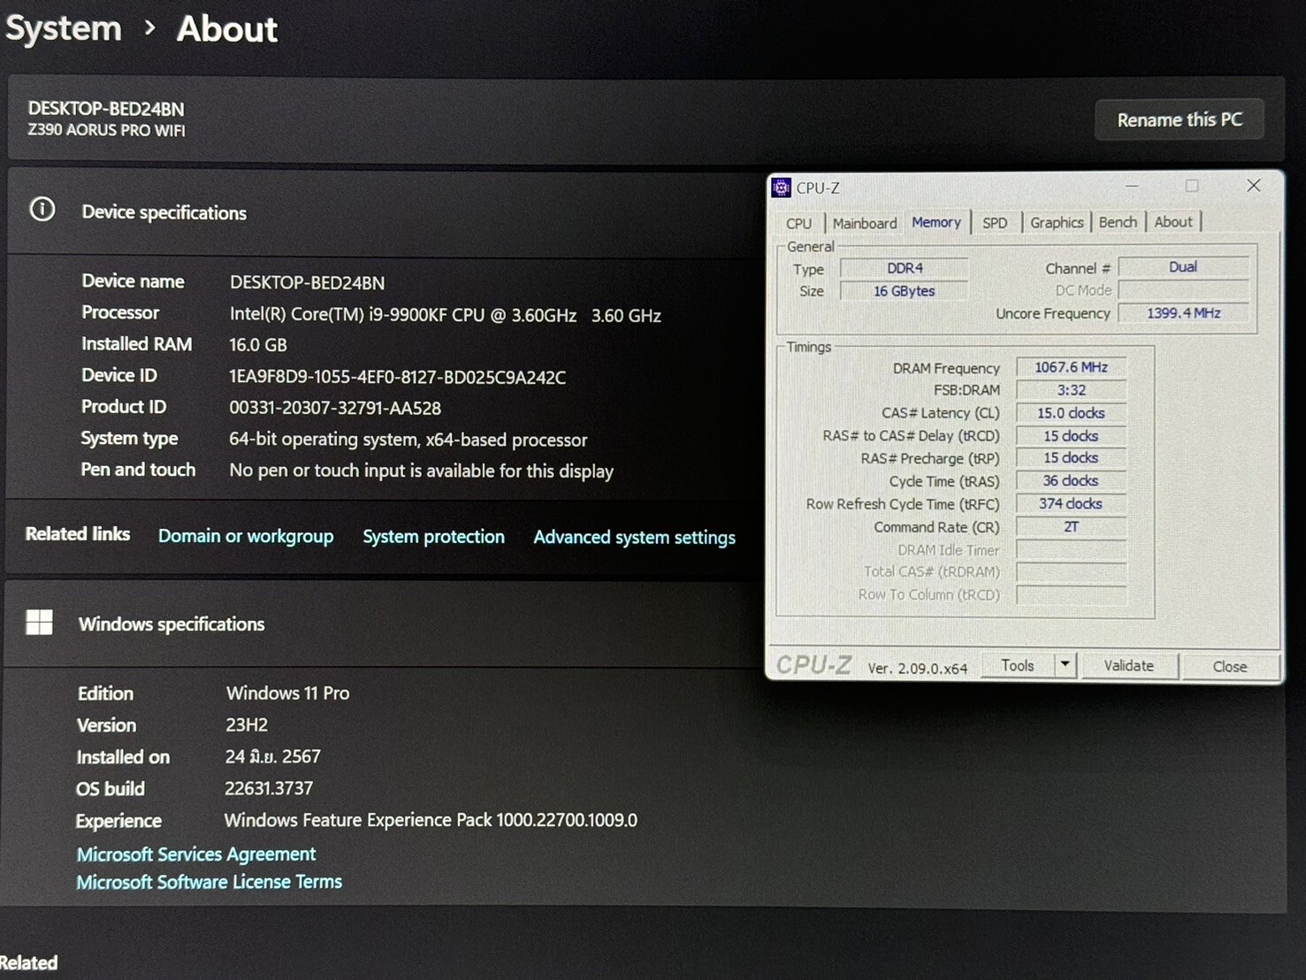
Task: Click the Close button in CPU-Z footer
Action: coord(1229,667)
